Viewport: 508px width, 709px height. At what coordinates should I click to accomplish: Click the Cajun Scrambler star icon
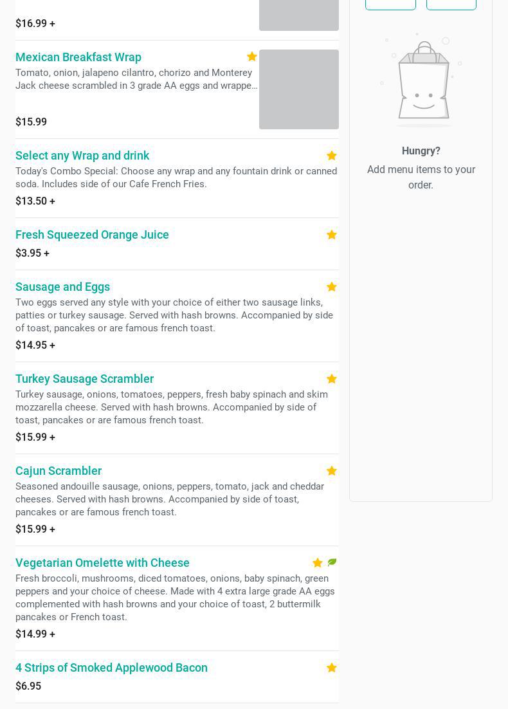pyautogui.click(x=332, y=471)
